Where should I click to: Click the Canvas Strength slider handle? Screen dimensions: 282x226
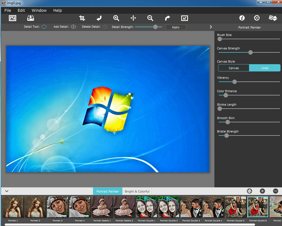click(x=250, y=52)
